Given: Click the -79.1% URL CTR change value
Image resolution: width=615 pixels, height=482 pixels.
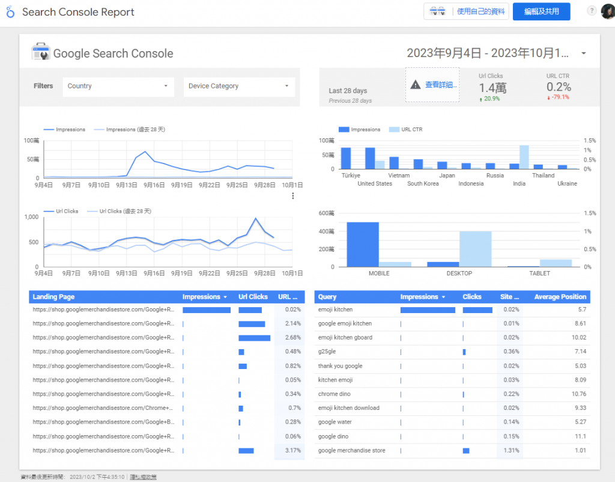Looking at the screenshot, I should [x=560, y=97].
